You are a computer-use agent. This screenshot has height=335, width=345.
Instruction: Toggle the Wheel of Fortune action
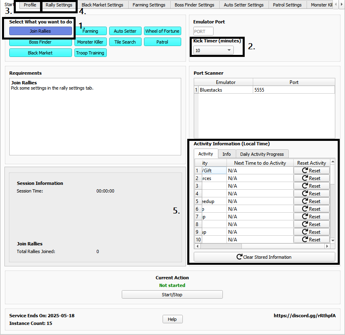162,31
